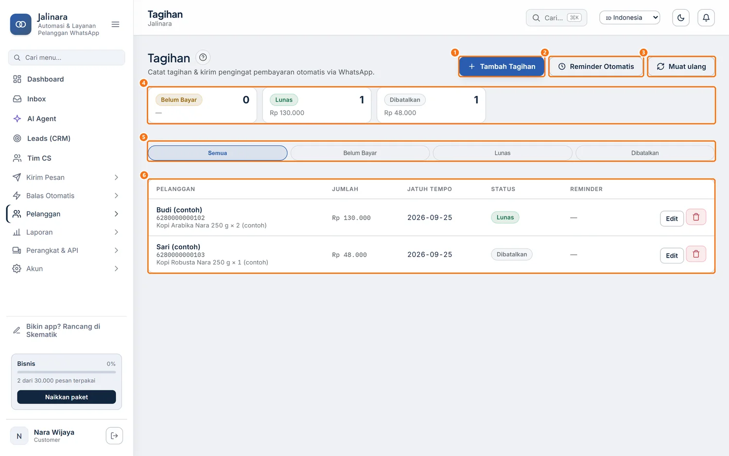Click the Perangkat & API device icon
Image resolution: width=729 pixels, height=456 pixels.
point(17,250)
